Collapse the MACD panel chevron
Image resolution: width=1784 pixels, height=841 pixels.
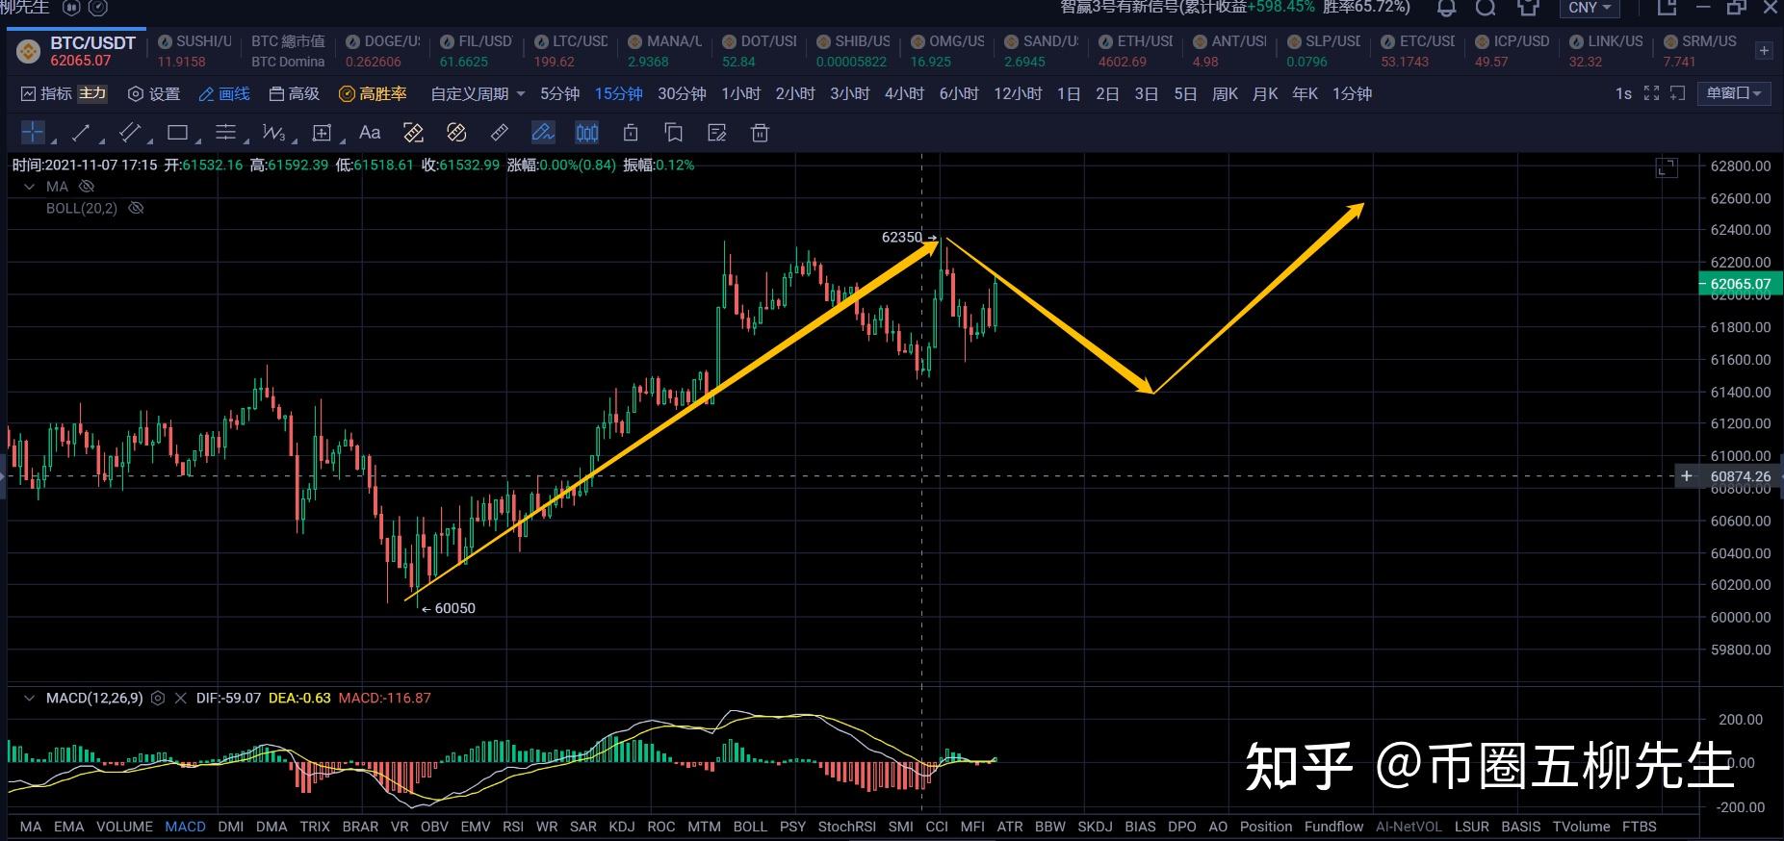tap(29, 698)
